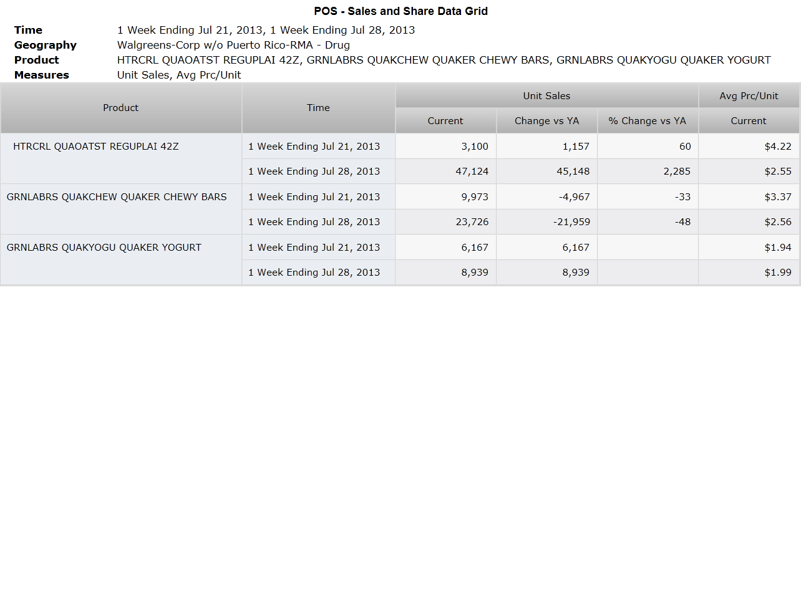Click the 3,100 unit sales cell
The height and width of the screenshot is (590, 801).
pyautogui.click(x=445, y=146)
